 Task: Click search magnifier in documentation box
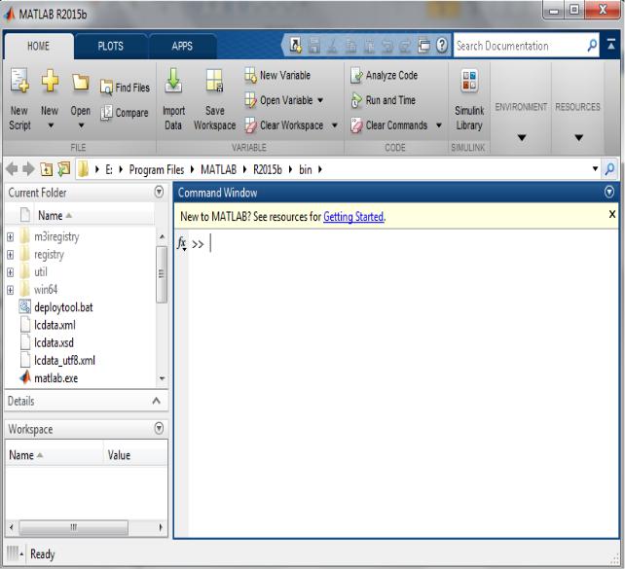point(592,46)
